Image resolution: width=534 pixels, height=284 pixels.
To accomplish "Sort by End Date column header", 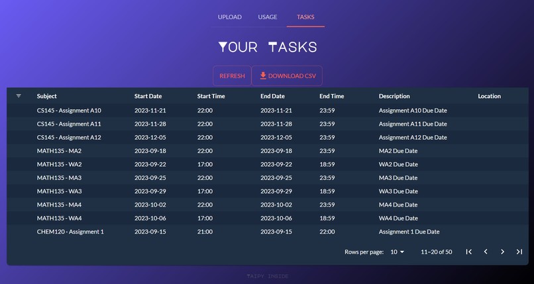I will point(272,96).
